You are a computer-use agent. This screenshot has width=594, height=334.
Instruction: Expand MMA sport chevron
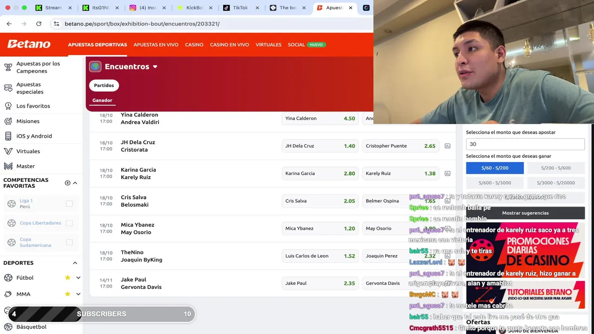tap(78, 294)
